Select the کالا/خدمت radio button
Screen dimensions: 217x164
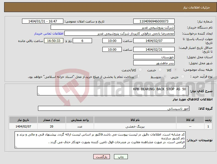[140, 70]
